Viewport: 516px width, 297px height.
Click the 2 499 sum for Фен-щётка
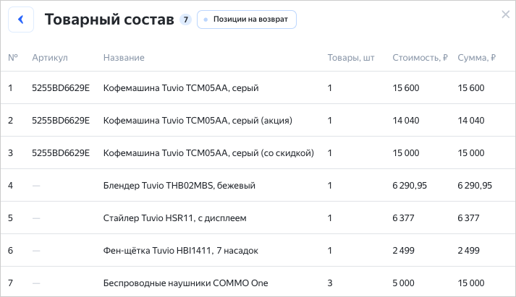tap(470, 251)
